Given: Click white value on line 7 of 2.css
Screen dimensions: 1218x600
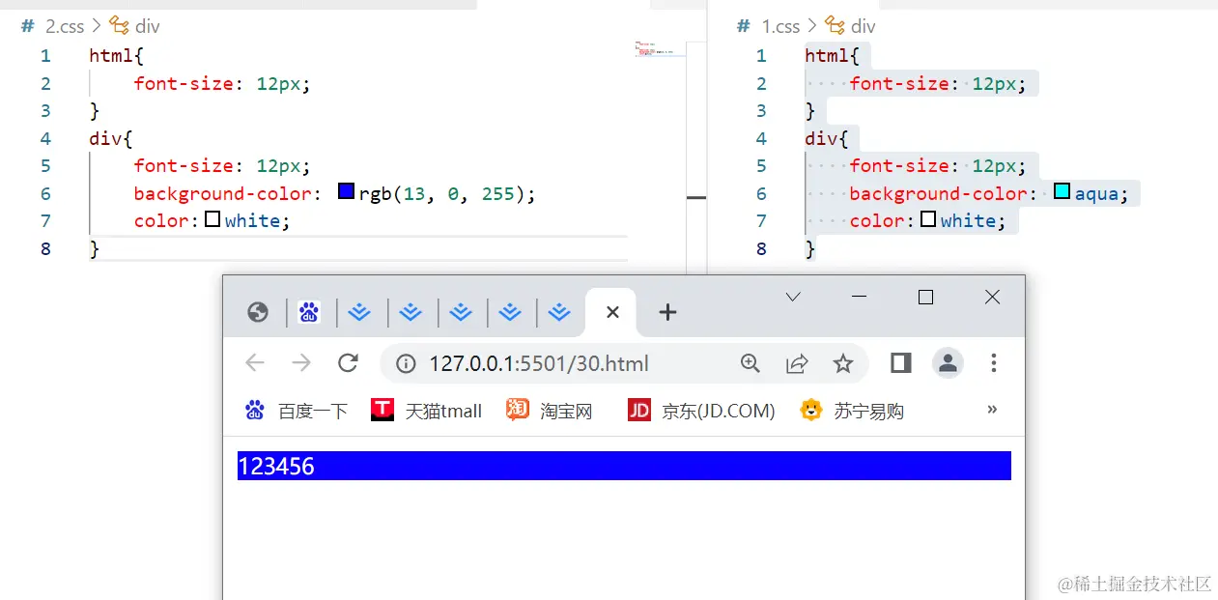Looking at the screenshot, I should point(254,220).
